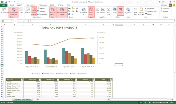Insert a Win/Loss sparkline
The height and width of the screenshot is (104, 176).
(108, 11)
